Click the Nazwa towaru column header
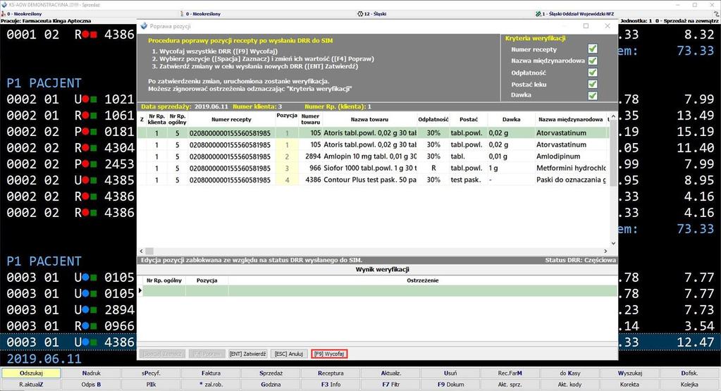This screenshot has height=391, width=721. click(369, 120)
